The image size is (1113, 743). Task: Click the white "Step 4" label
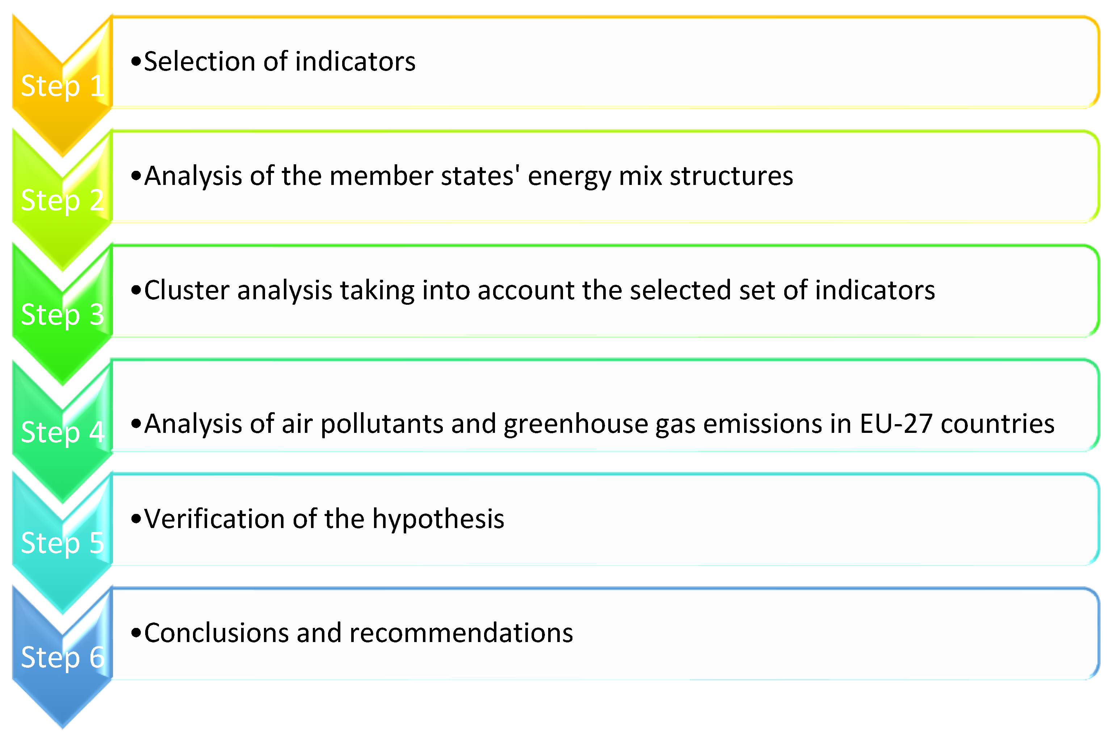63,432
